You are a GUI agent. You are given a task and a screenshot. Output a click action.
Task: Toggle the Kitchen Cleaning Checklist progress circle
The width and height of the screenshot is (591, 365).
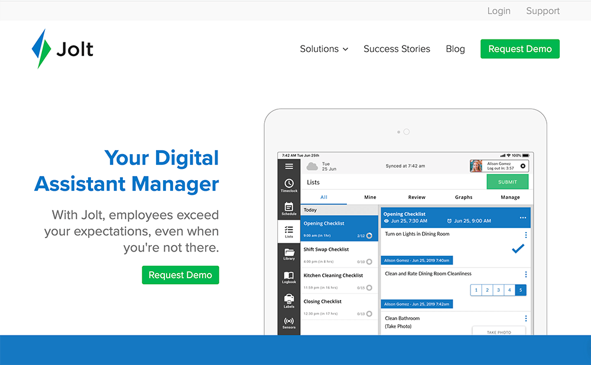click(369, 288)
